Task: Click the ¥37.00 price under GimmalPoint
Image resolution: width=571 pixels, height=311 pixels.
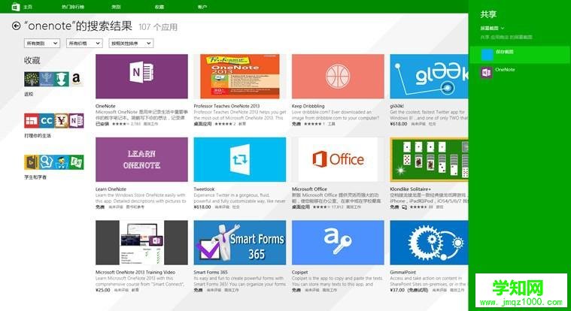Action: pos(397,290)
